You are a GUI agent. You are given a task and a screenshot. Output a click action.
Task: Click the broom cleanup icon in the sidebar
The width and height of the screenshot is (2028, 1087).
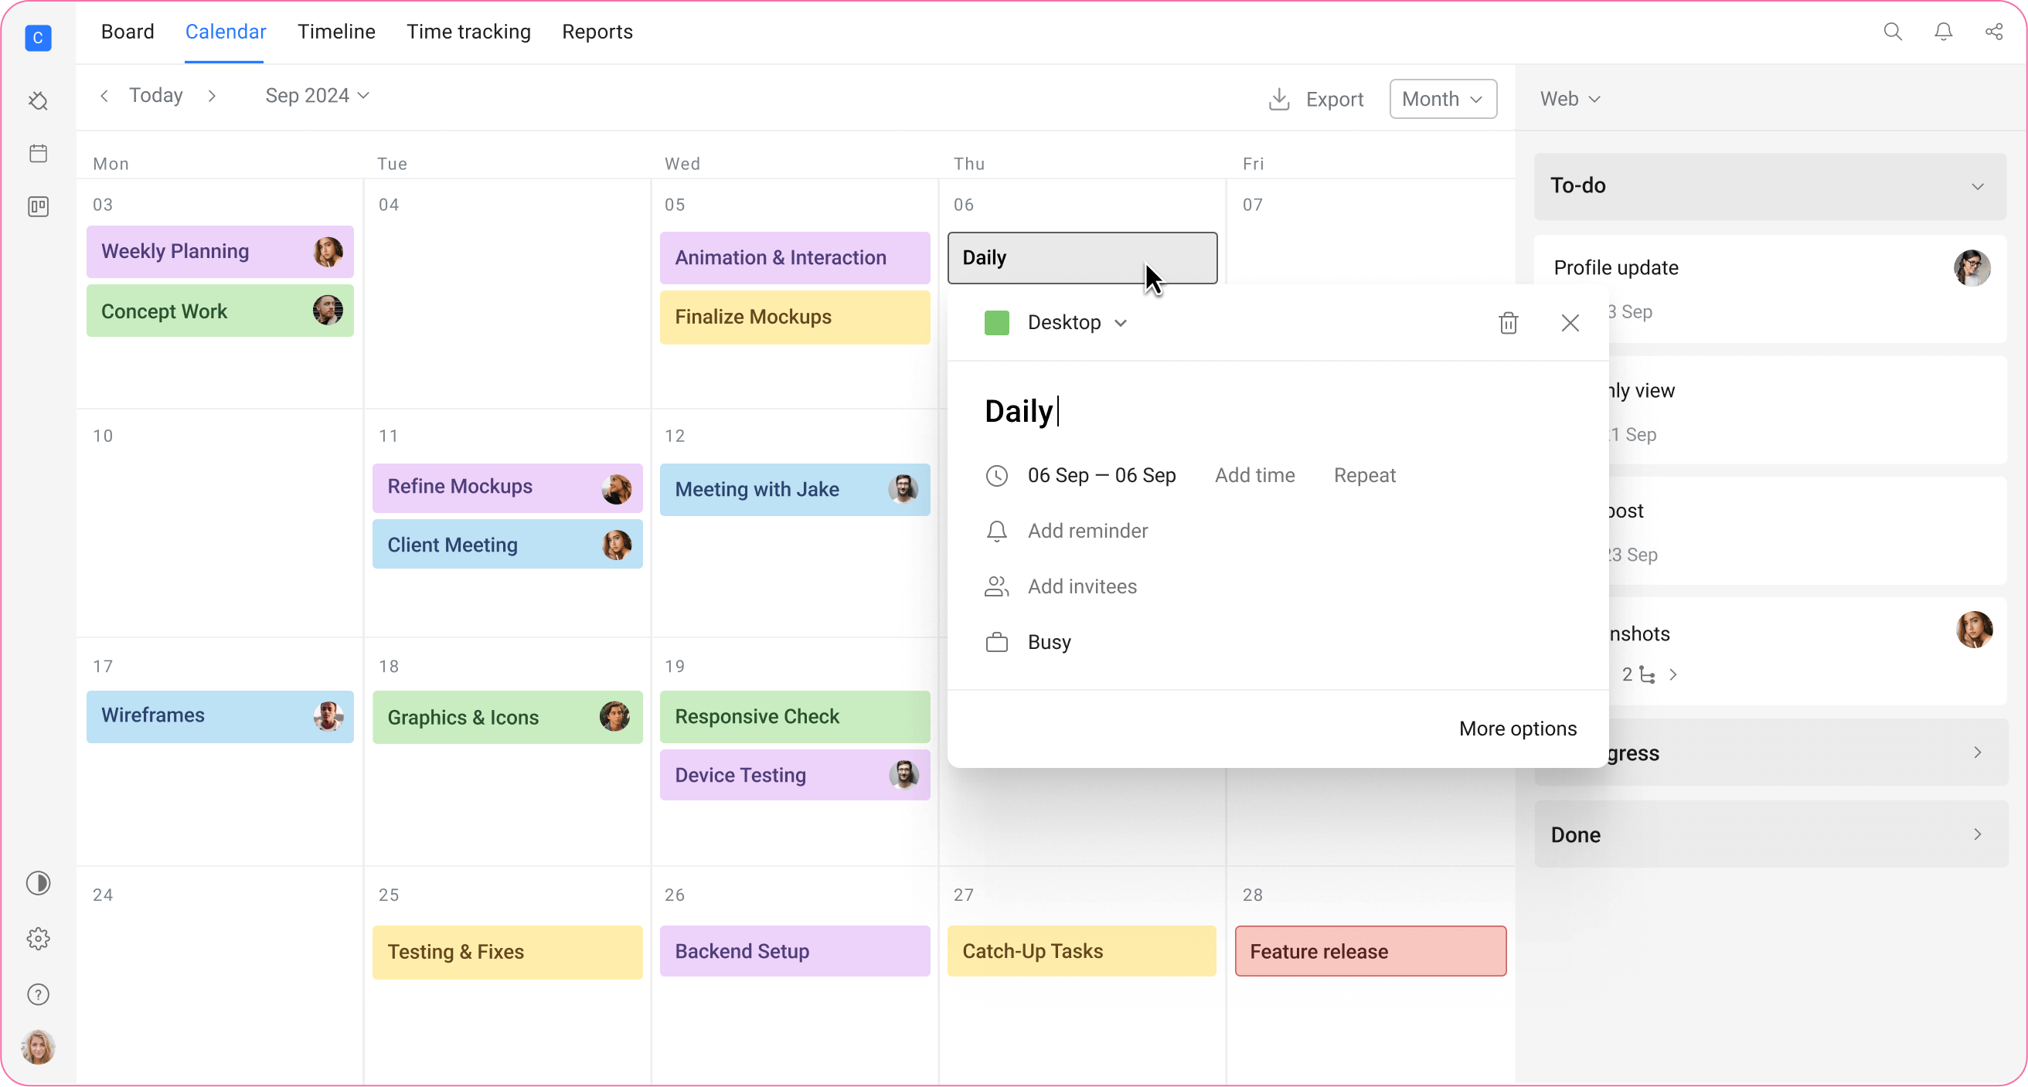[x=38, y=100]
